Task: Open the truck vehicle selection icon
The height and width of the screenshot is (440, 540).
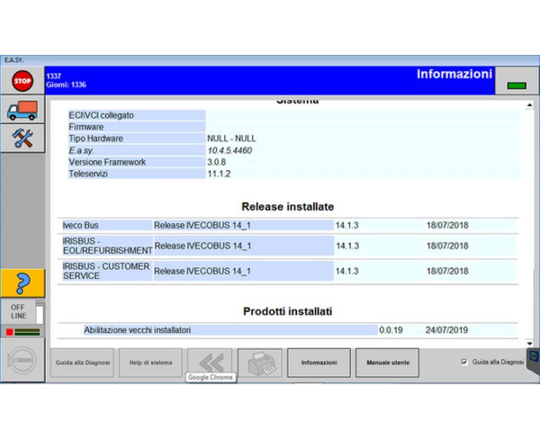Action: (22, 111)
